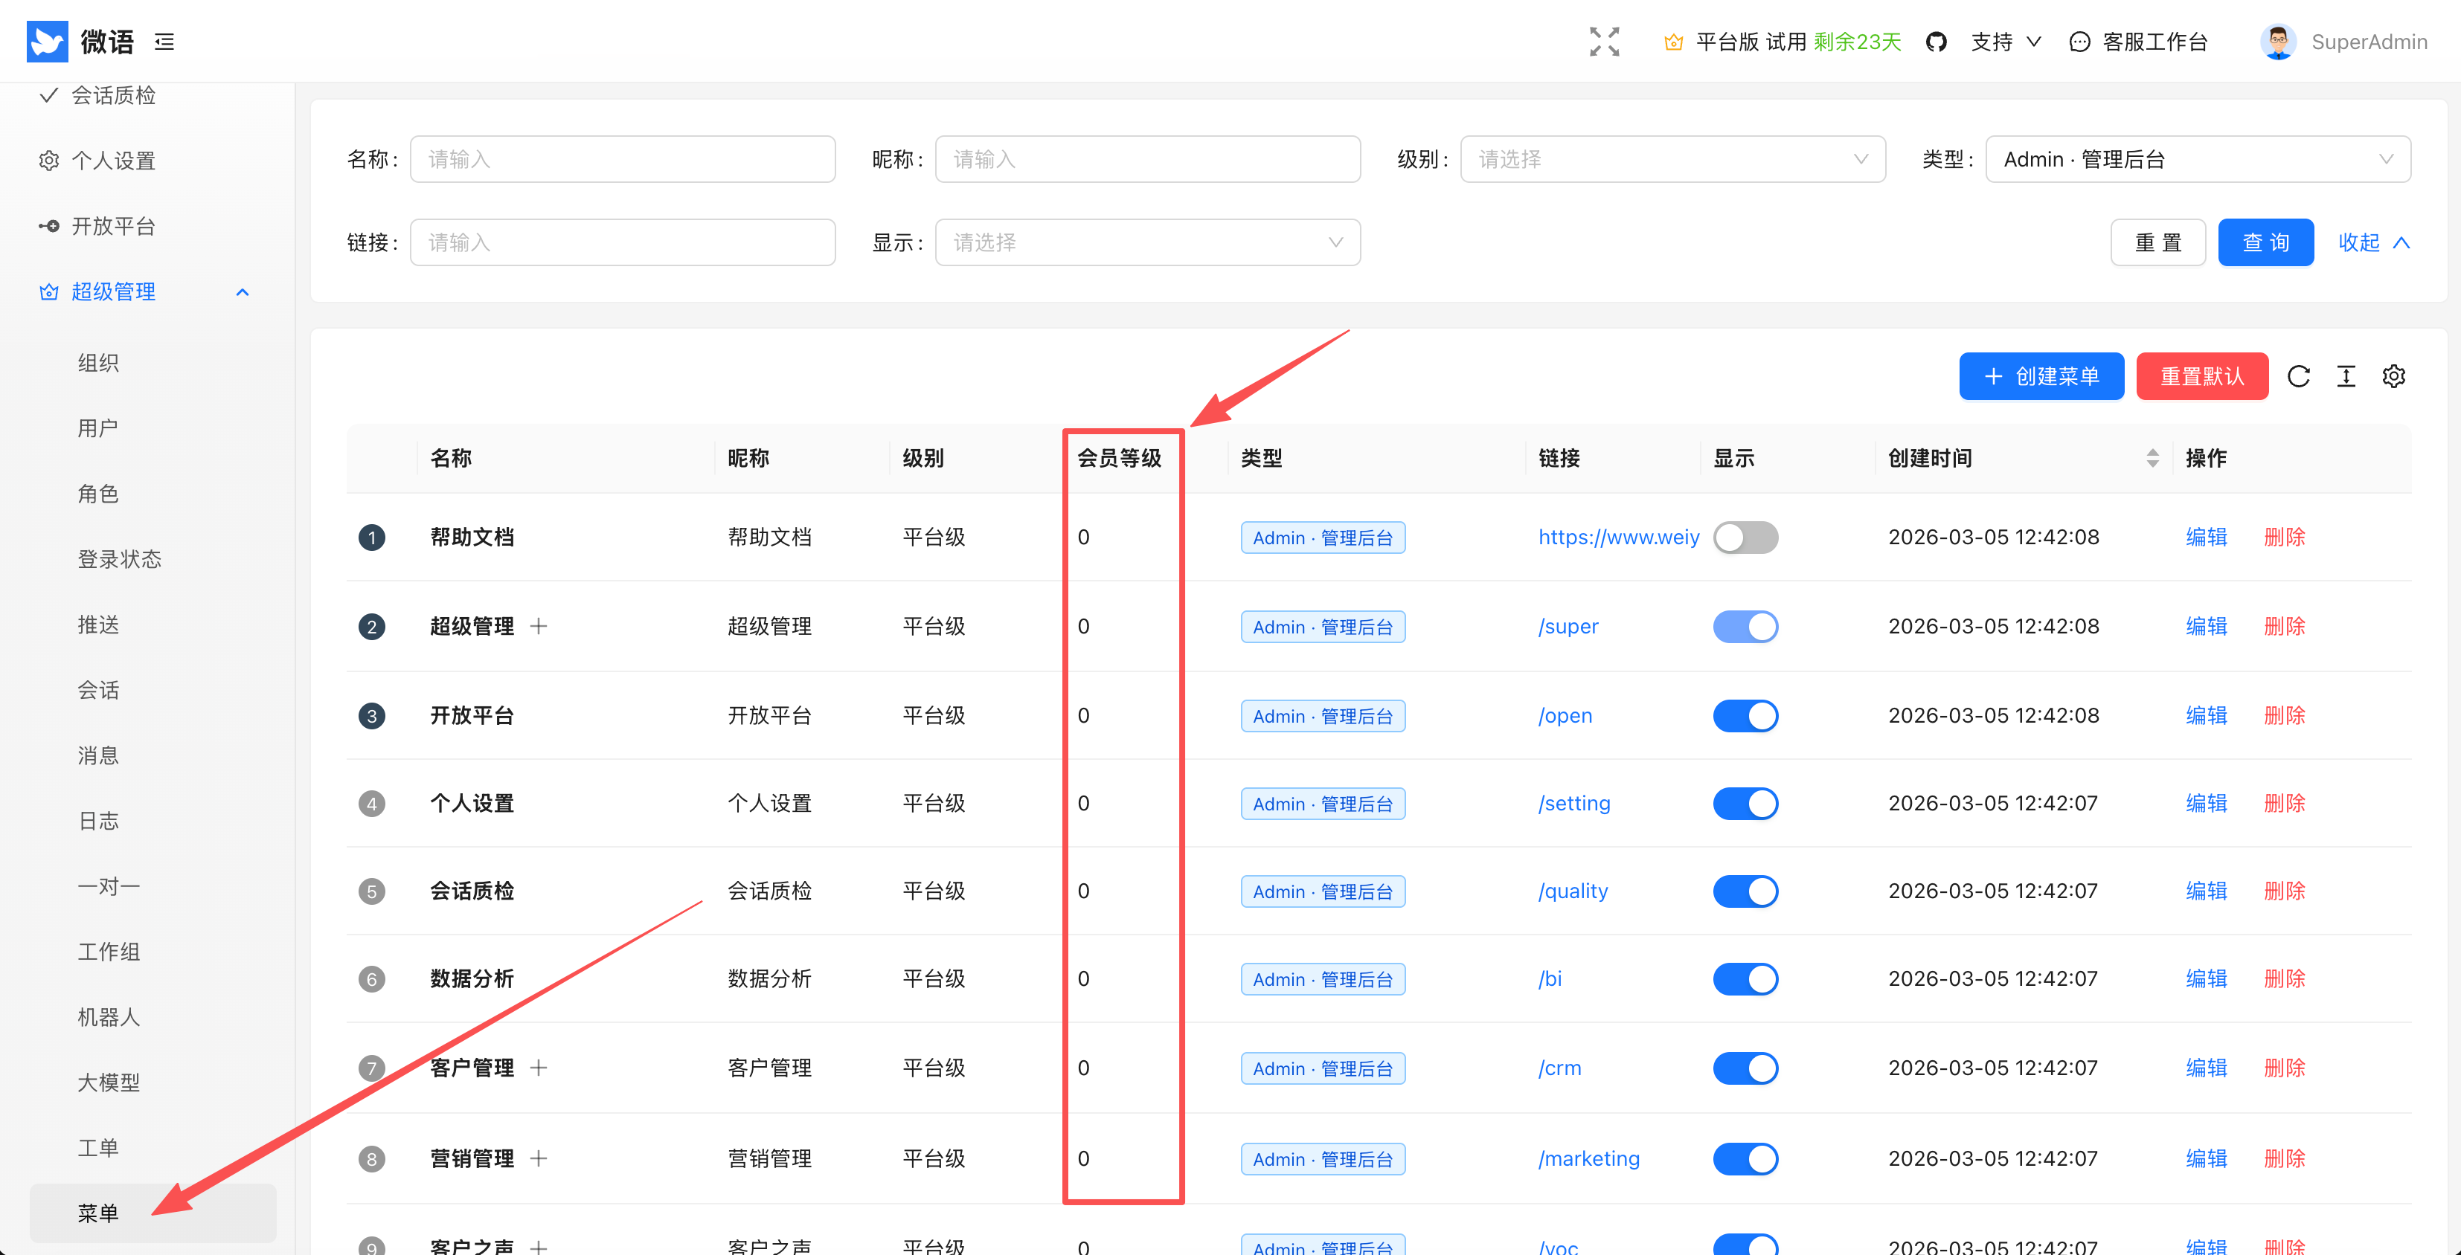Open the 客服工作台 chat icon
This screenshot has height=1255, width=2461.
2079,42
